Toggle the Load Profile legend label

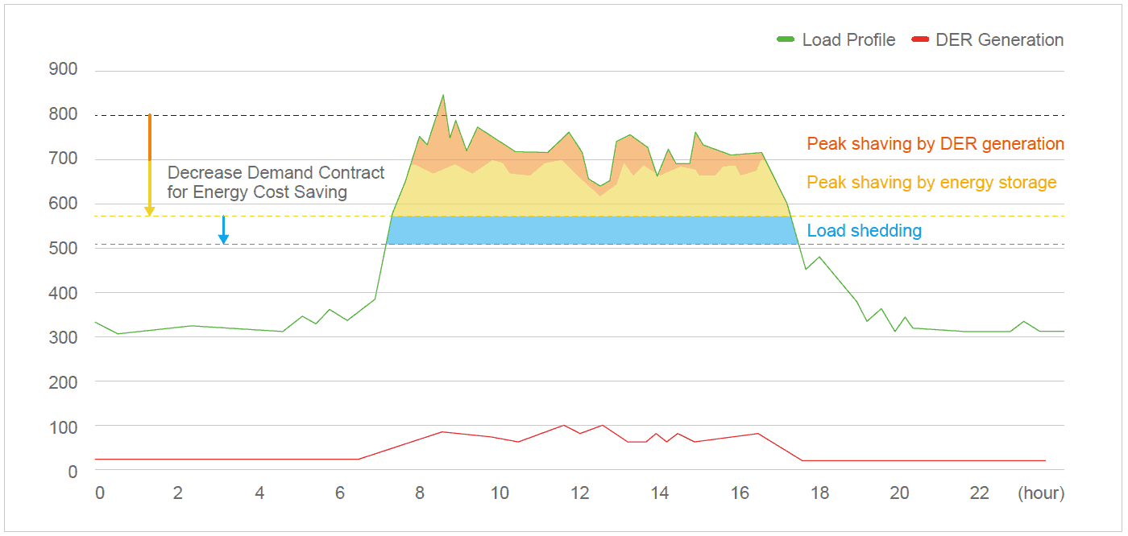pyautogui.click(x=848, y=40)
